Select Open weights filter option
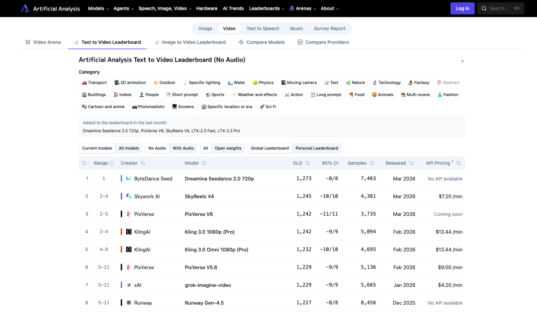Image resolution: width=537 pixels, height=315 pixels. (228, 148)
